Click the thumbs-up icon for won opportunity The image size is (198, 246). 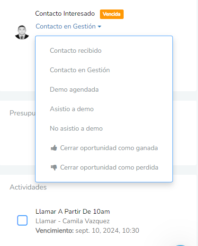[x=54, y=148]
